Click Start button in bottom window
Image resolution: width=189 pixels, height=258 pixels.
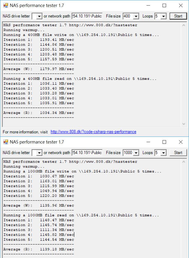pyautogui.click(x=178, y=153)
